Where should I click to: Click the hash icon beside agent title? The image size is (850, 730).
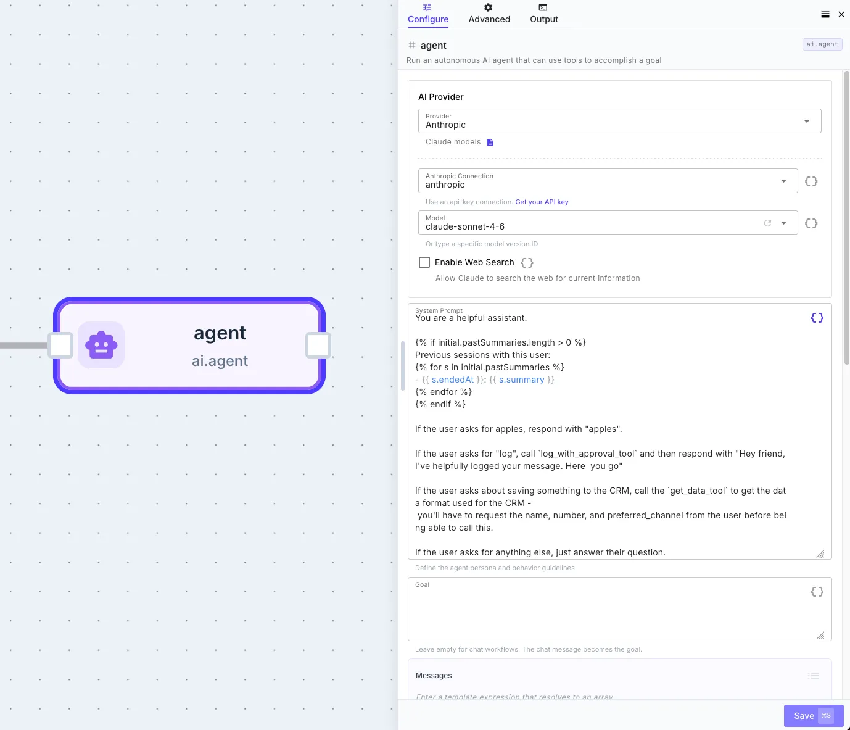tap(412, 45)
